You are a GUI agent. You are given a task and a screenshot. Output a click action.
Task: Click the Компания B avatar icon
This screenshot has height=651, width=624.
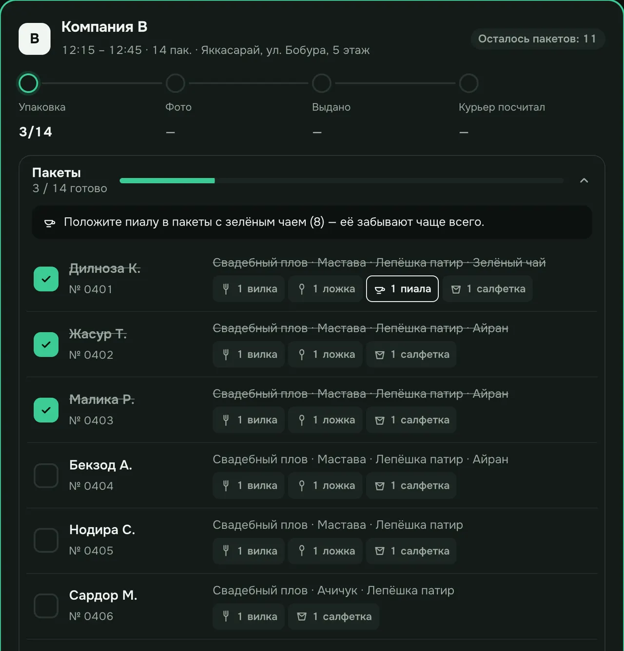(35, 39)
